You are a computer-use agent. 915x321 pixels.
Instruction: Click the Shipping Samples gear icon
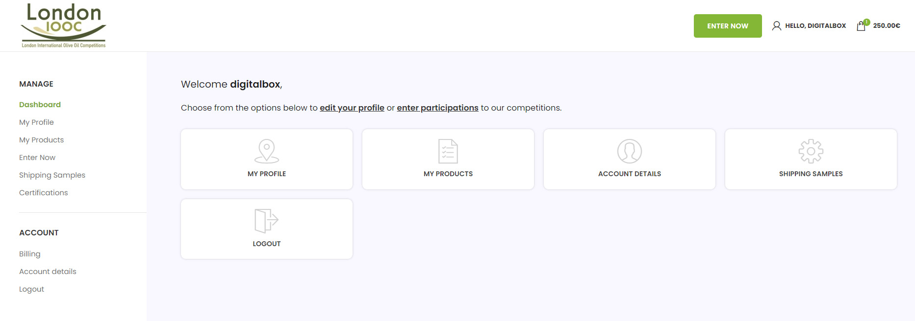[811, 151]
